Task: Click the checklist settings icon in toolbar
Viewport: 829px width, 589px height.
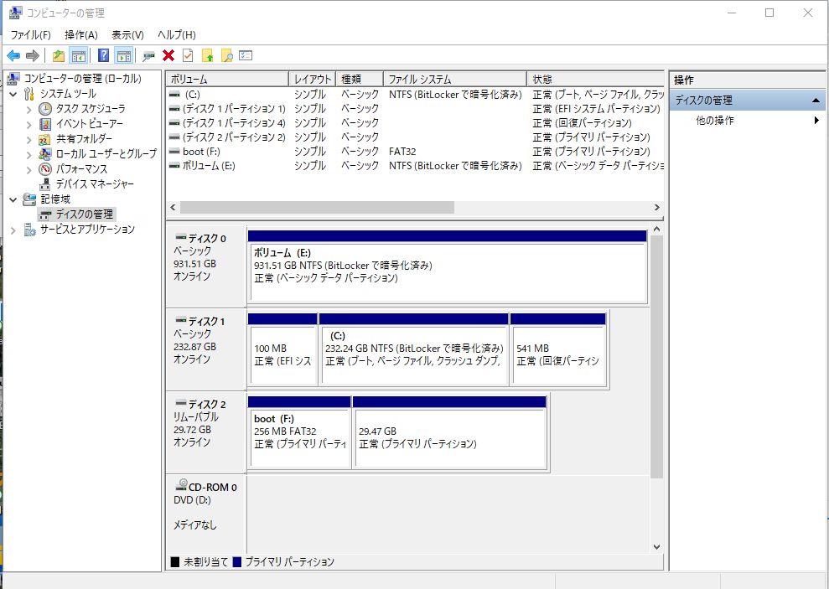Action: [x=246, y=56]
